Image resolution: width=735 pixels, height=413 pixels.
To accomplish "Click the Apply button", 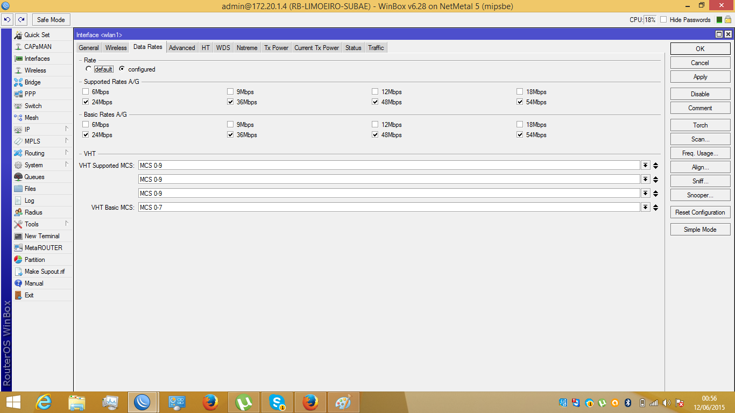I will click(700, 77).
